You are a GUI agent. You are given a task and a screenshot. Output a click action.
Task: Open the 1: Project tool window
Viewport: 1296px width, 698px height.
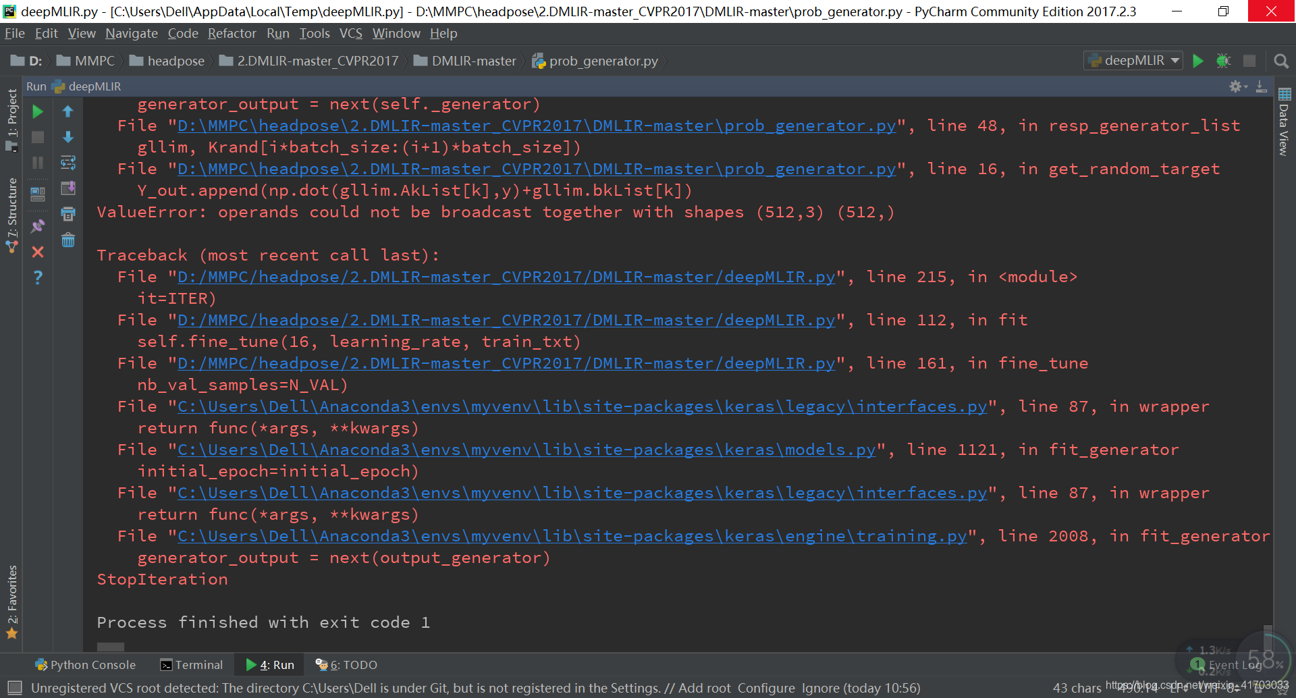(x=12, y=120)
